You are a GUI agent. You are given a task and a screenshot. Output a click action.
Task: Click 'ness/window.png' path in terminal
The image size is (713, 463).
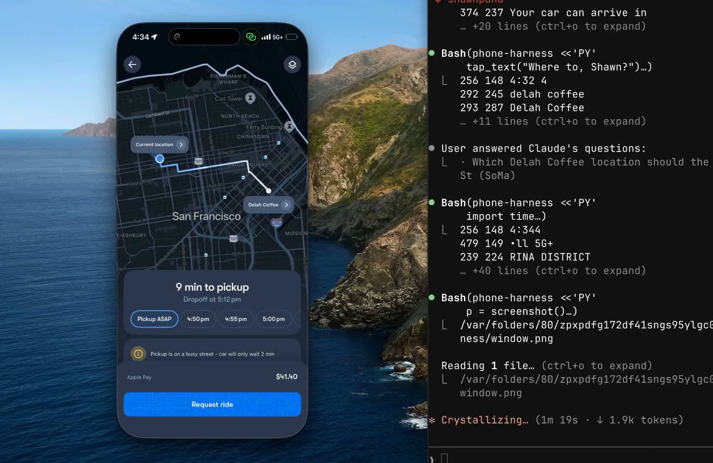507,339
